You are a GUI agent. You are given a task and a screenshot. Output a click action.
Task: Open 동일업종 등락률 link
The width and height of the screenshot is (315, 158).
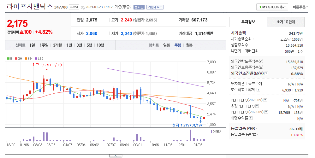[245, 135]
